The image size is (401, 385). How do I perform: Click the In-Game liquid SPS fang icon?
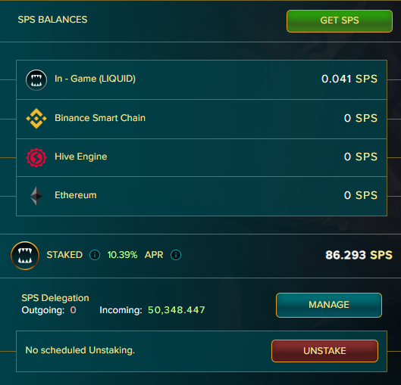[x=36, y=80]
